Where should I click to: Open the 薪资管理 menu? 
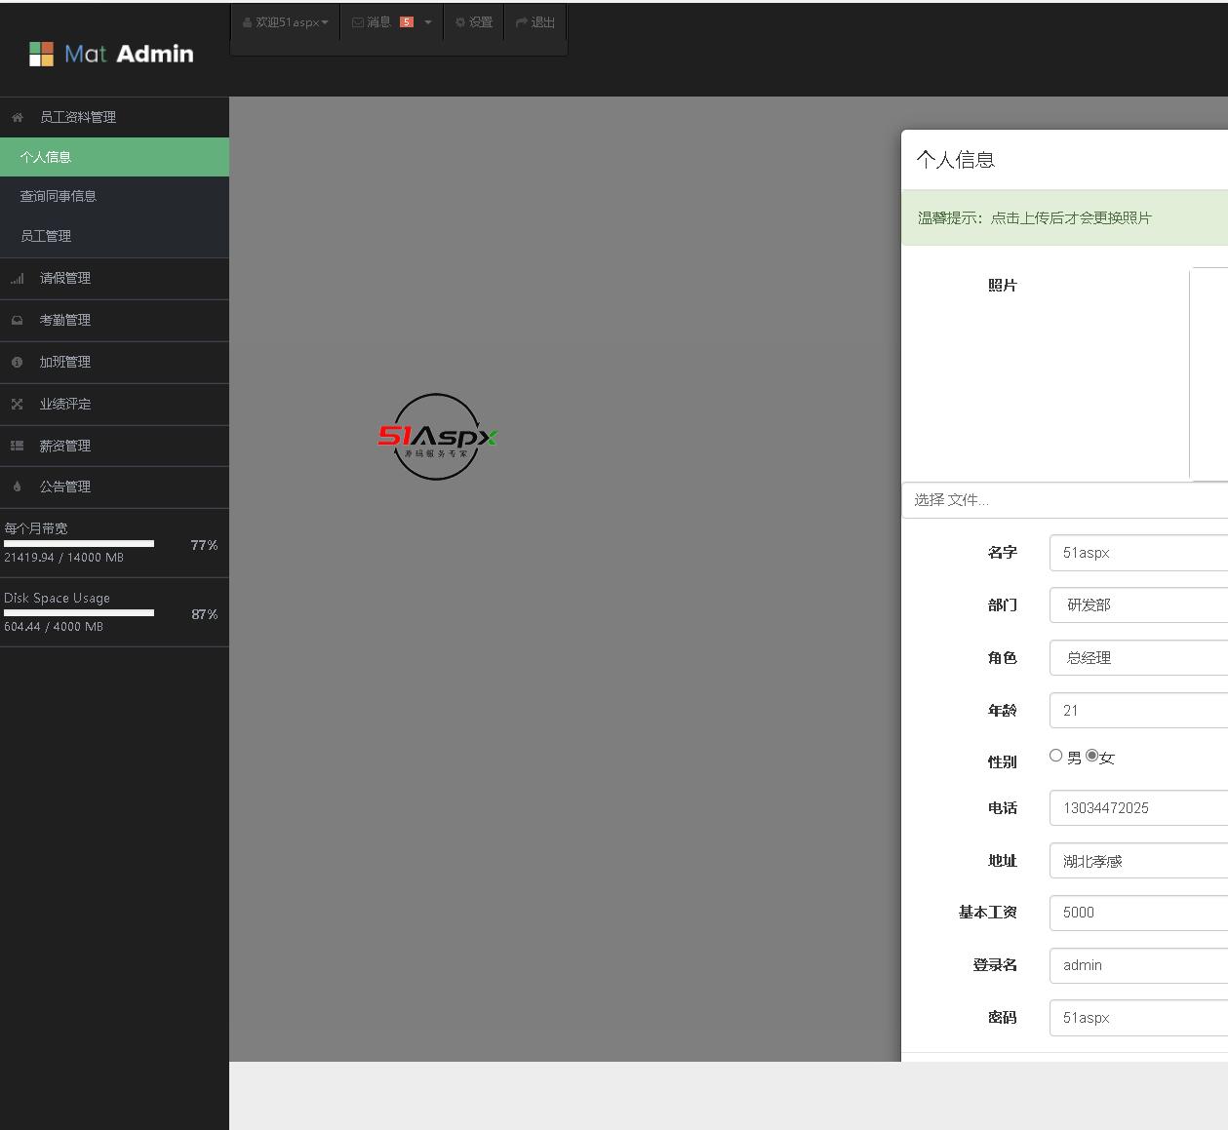(x=114, y=446)
